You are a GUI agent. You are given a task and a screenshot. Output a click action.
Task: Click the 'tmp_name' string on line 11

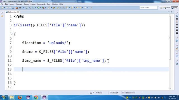point(91,61)
